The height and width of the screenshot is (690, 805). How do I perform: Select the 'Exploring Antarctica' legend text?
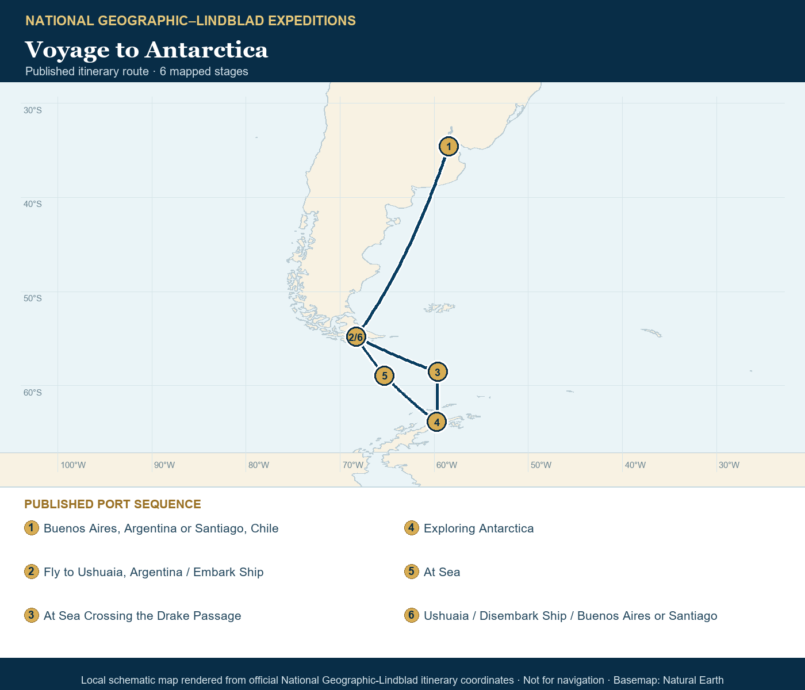pos(479,528)
